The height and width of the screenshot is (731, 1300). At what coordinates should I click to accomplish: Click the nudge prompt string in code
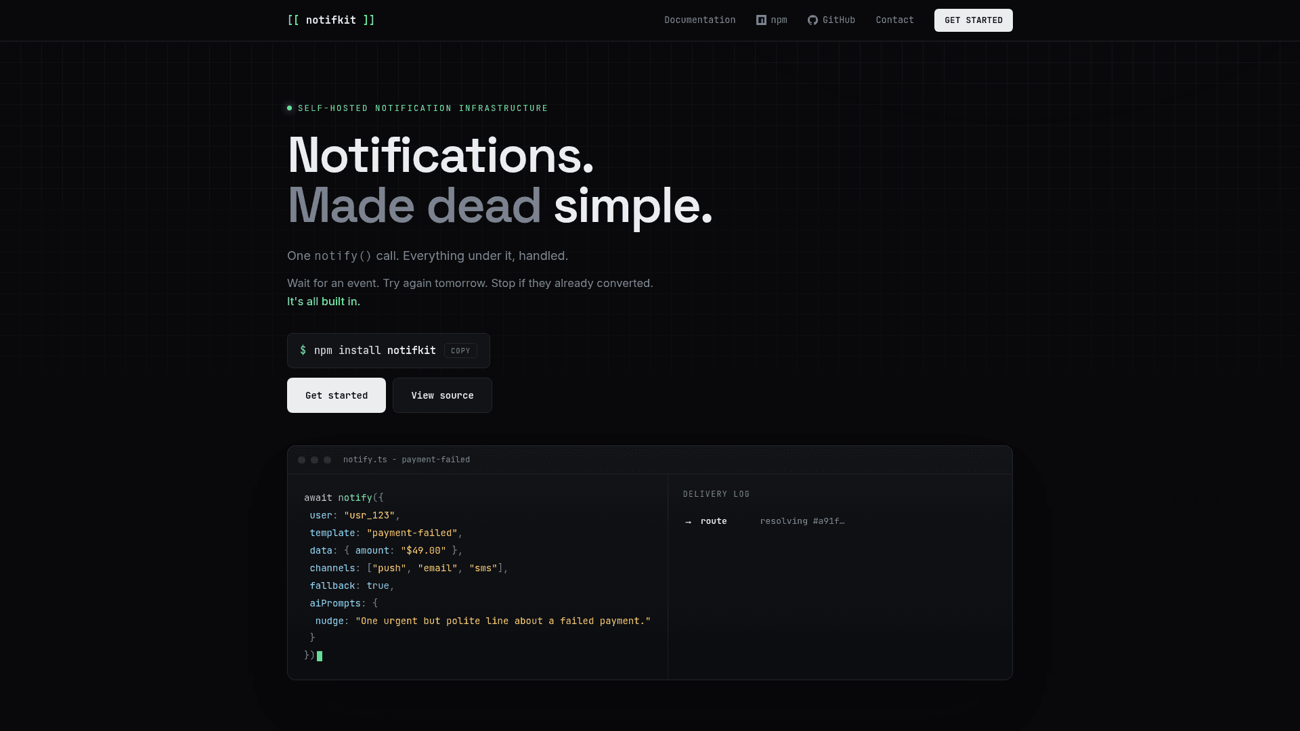[503, 621]
